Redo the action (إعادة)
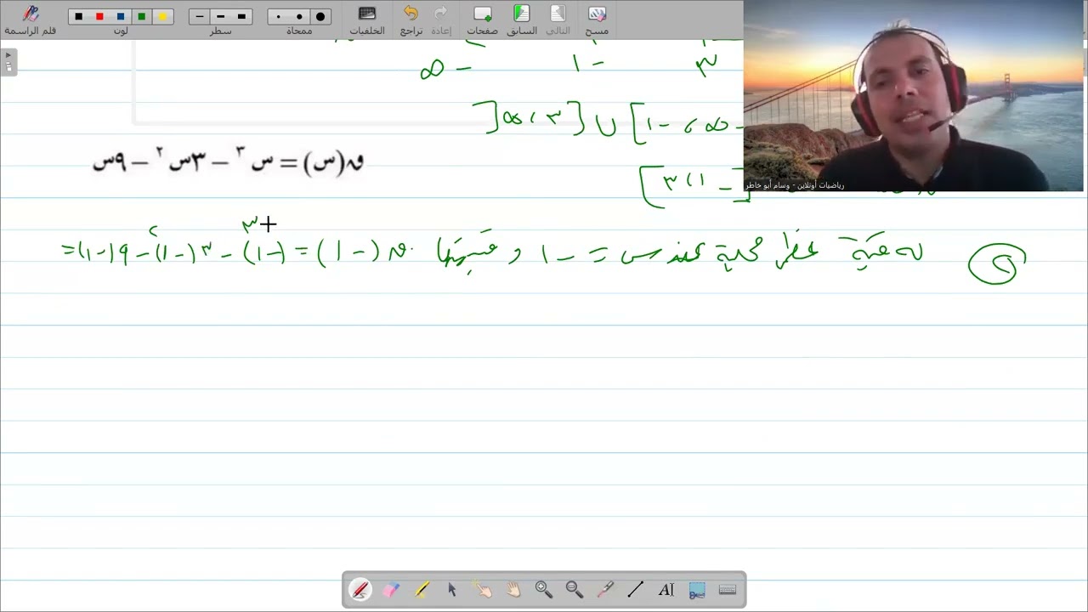The image size is (1088, 612). (440, 20)
